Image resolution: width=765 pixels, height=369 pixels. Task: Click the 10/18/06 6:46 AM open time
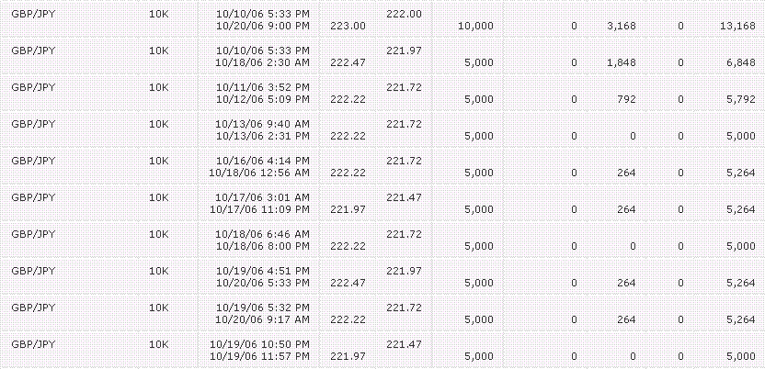point(262,234)
